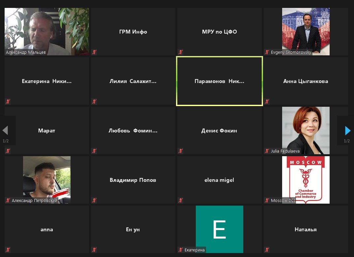The height and width of the screenshot is (257, 354).
Task: Click muted mic icon on Лилия Салахит... tile
Action: (x=94, y=101)
